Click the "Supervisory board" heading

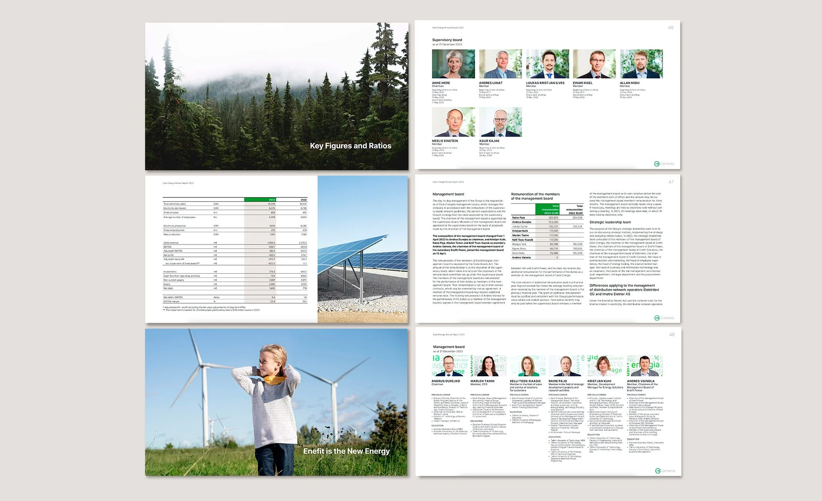pyautogui.click(x=447, y=40)
